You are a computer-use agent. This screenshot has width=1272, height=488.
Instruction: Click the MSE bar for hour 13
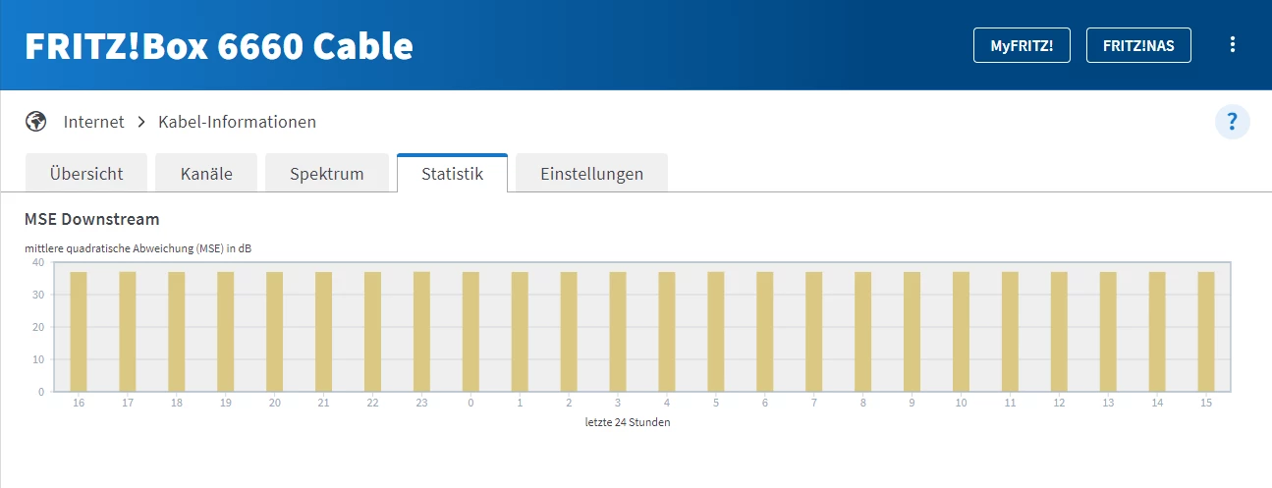(1108, 332)
